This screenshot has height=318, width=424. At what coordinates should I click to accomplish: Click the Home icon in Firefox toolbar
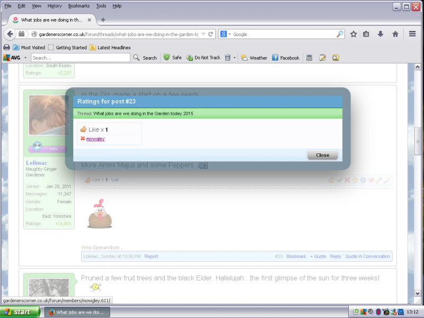[x=395, y=34]
